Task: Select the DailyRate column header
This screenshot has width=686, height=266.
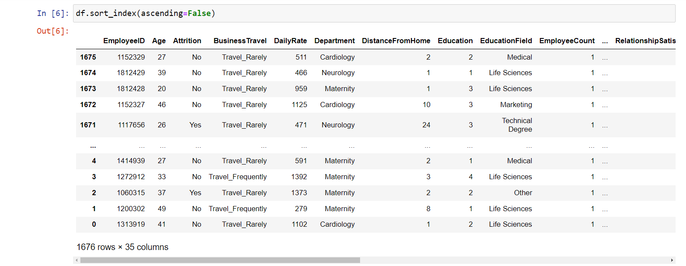Action: point(290,41)
